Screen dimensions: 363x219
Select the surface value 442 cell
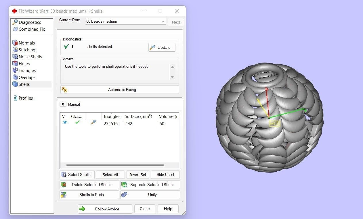pos(129,124)
